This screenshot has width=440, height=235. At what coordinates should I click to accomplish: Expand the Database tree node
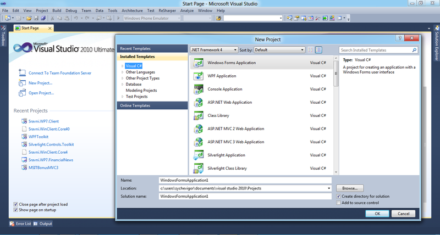click(x=122, y=85)
